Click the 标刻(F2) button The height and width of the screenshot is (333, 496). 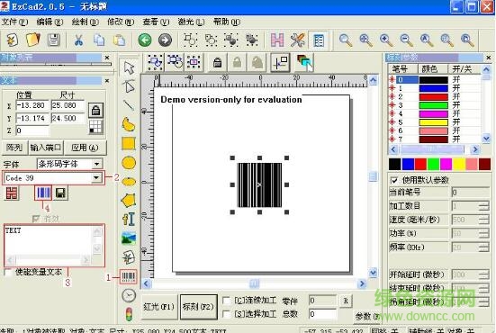198,307
